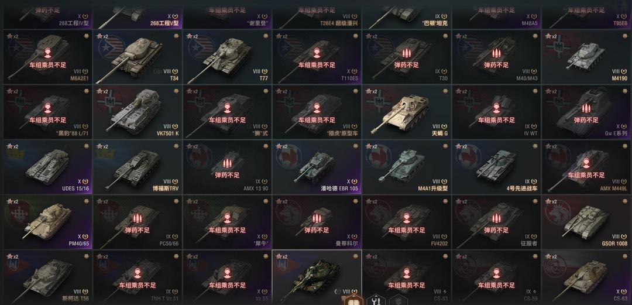Click the x2 star bonus icon on T34

[102, 36]
